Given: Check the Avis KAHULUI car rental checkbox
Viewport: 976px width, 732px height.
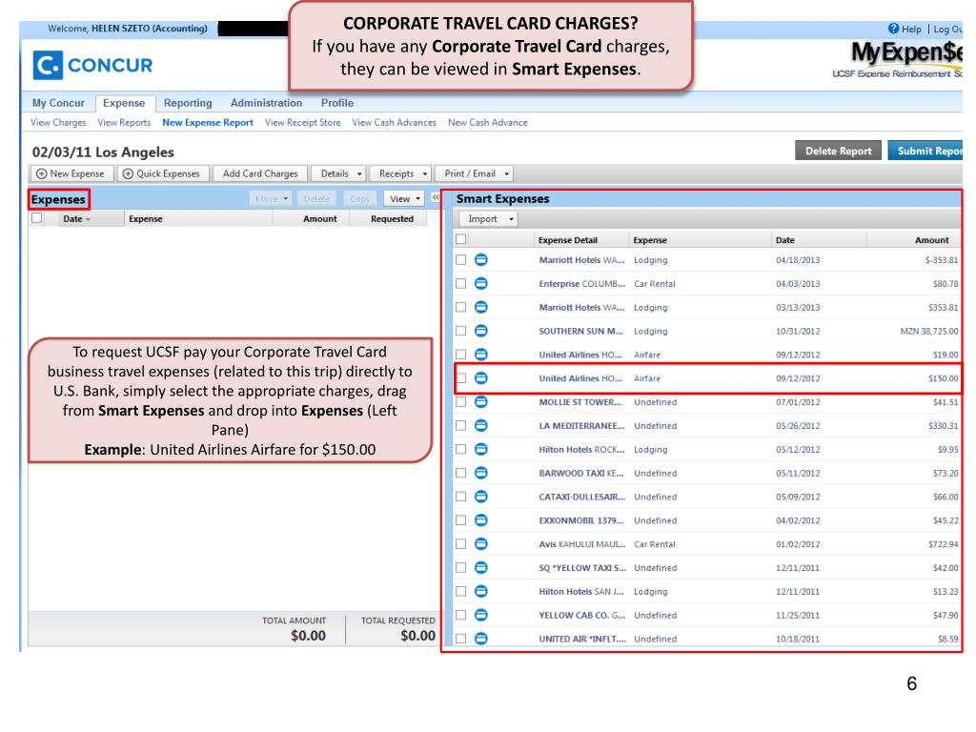Looking at the screenshot, I should 460,544.
